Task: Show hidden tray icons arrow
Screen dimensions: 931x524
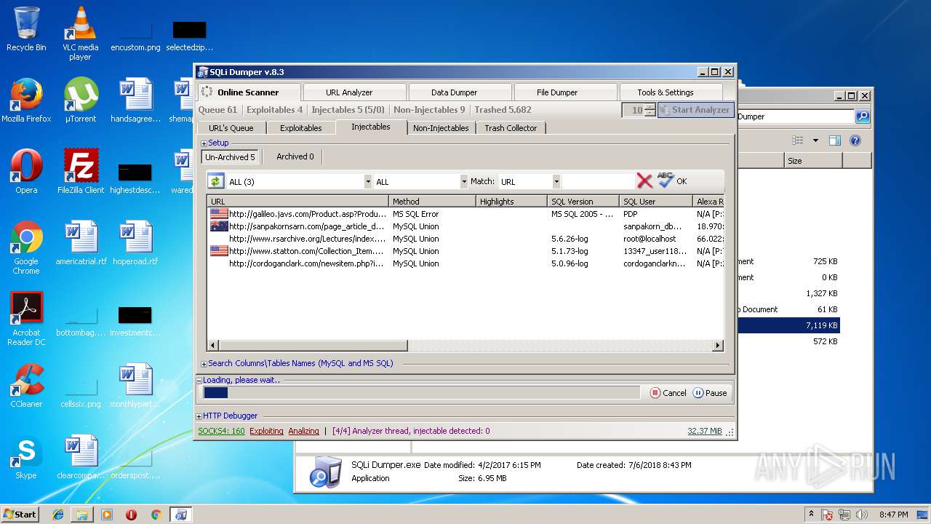Action: (x=811, y=514)
